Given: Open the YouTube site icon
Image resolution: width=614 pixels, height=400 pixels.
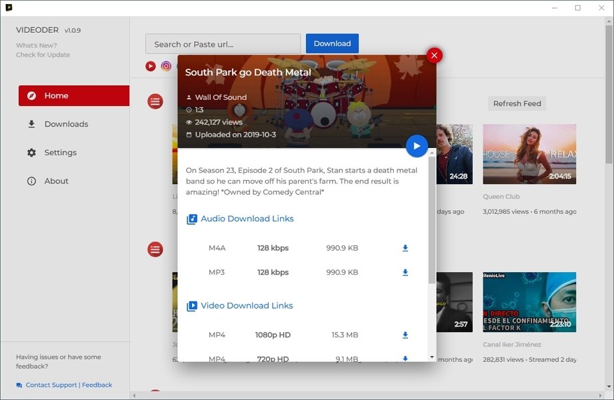Looking at the screenshot, I should point(151,66).
